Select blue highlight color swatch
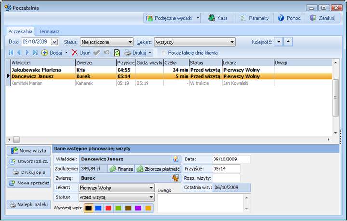 click(x=98, y=208)
